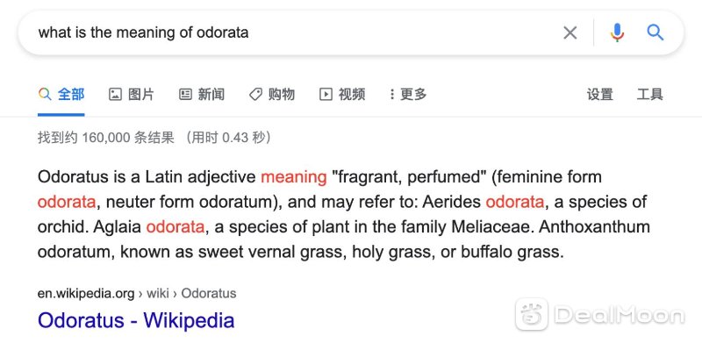
Task: Open the Odoratus - Wikipedia result link
Action: click(136, 320)
